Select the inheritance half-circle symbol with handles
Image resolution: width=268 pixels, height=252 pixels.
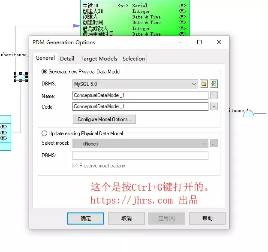pyautogui.click(x=21, y=77)
